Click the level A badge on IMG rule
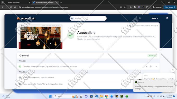The width and height of the screenshot is (177, 99). 146,66
